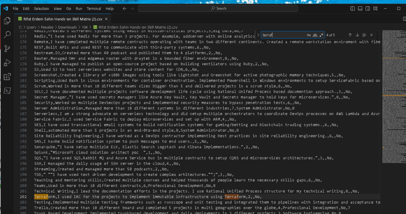Open the Go menu

tap(69, 9)
